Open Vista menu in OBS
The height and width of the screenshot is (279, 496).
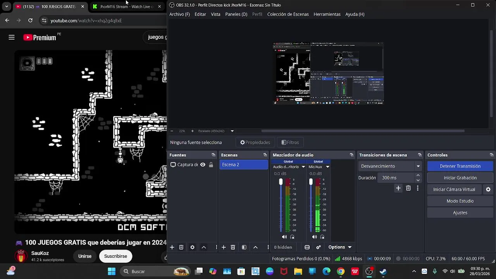(x=215, y=14)
